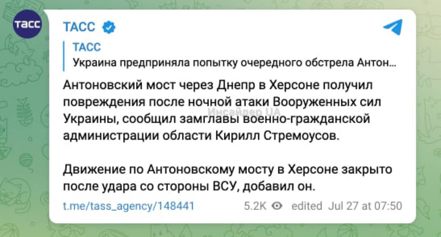The image size is (441, 237).
Task: Click the TASS channel avatar logo
Action: pyautogui.click(x=27, y=24)
